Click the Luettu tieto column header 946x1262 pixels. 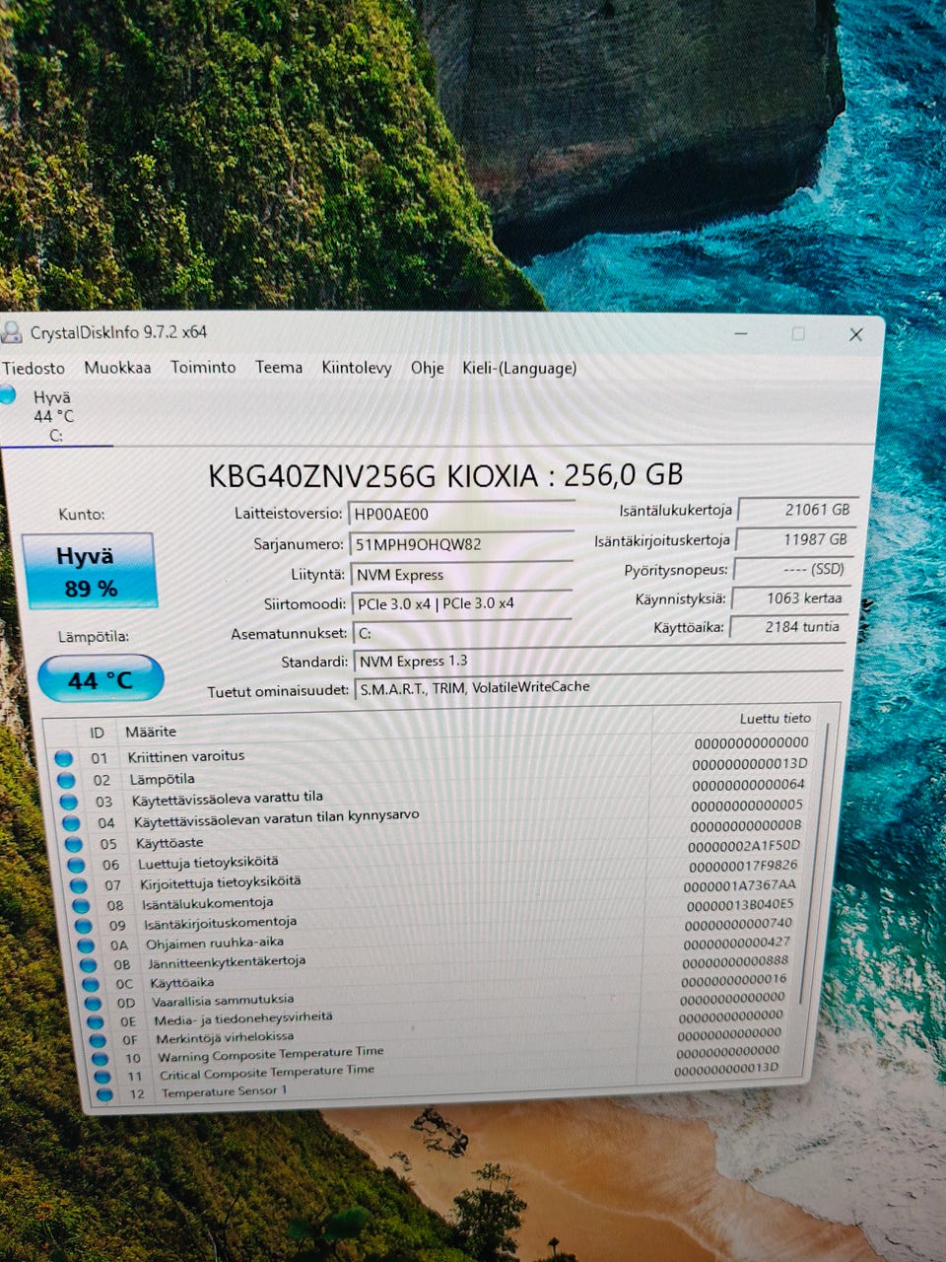(776, 719)
